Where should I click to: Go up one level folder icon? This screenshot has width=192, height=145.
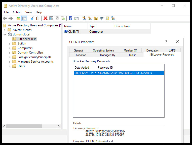[18, 19]
